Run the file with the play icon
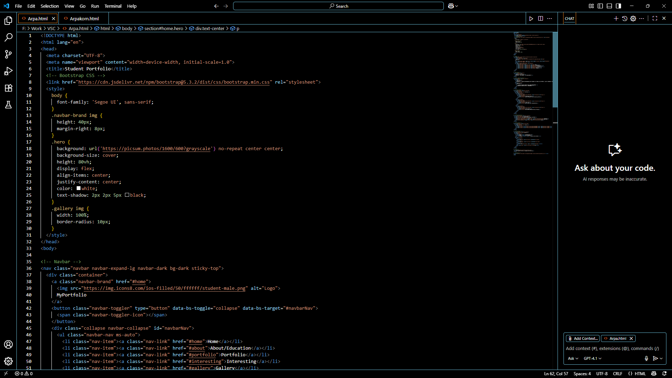672x378 pixels. point(531,19)
